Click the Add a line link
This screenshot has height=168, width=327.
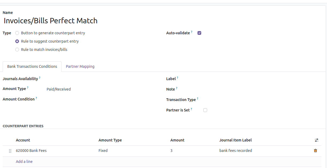coord(24,162)
